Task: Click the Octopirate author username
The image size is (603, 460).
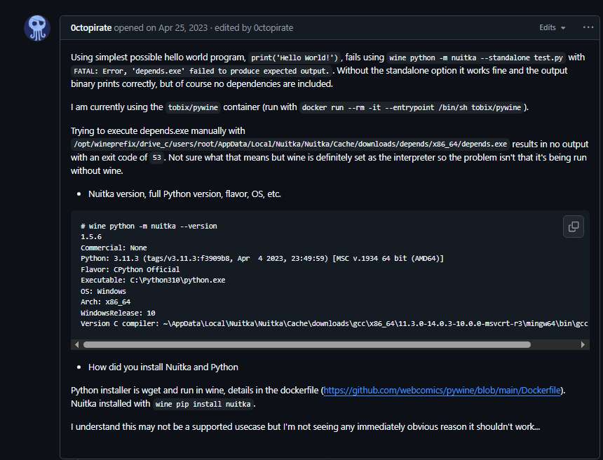Action: coord(91,27)
